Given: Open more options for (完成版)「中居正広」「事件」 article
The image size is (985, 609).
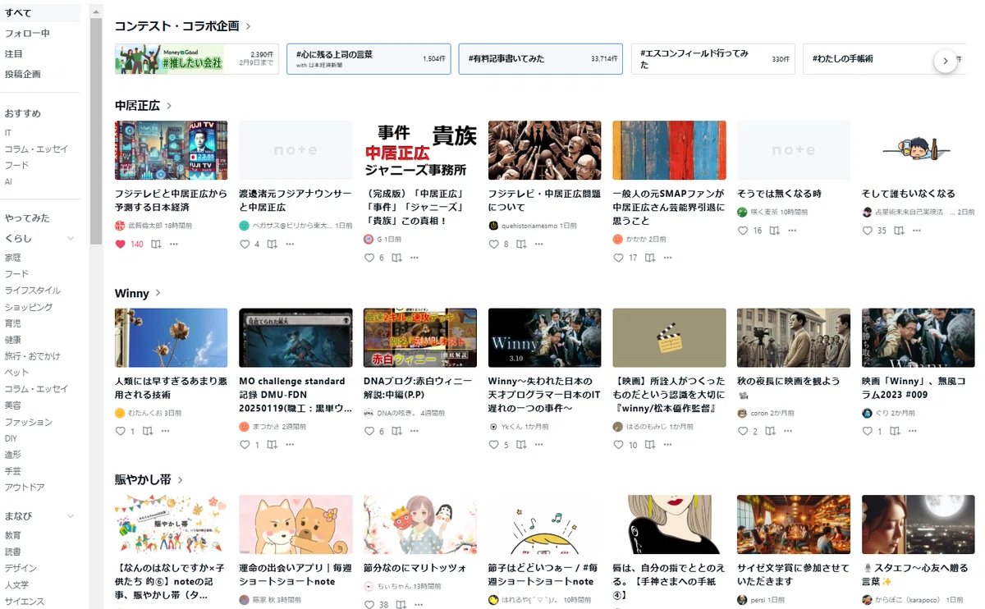Looking at the screenshot, I should coord(416,257).
